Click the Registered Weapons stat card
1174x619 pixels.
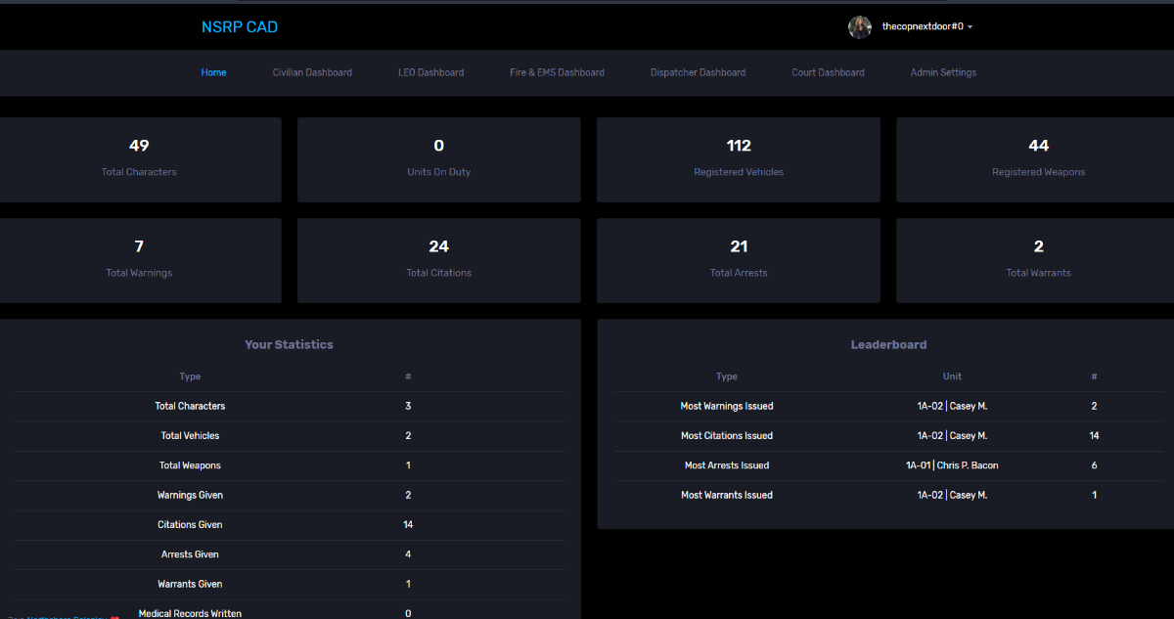pyautogui.click(x=1037, y=159)
